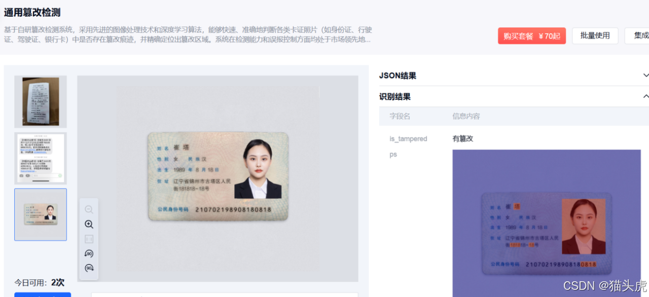This screenshot has height=297, width=649.
Task: Click the 有篡改 result value
Action: click(x=462, y=138)
